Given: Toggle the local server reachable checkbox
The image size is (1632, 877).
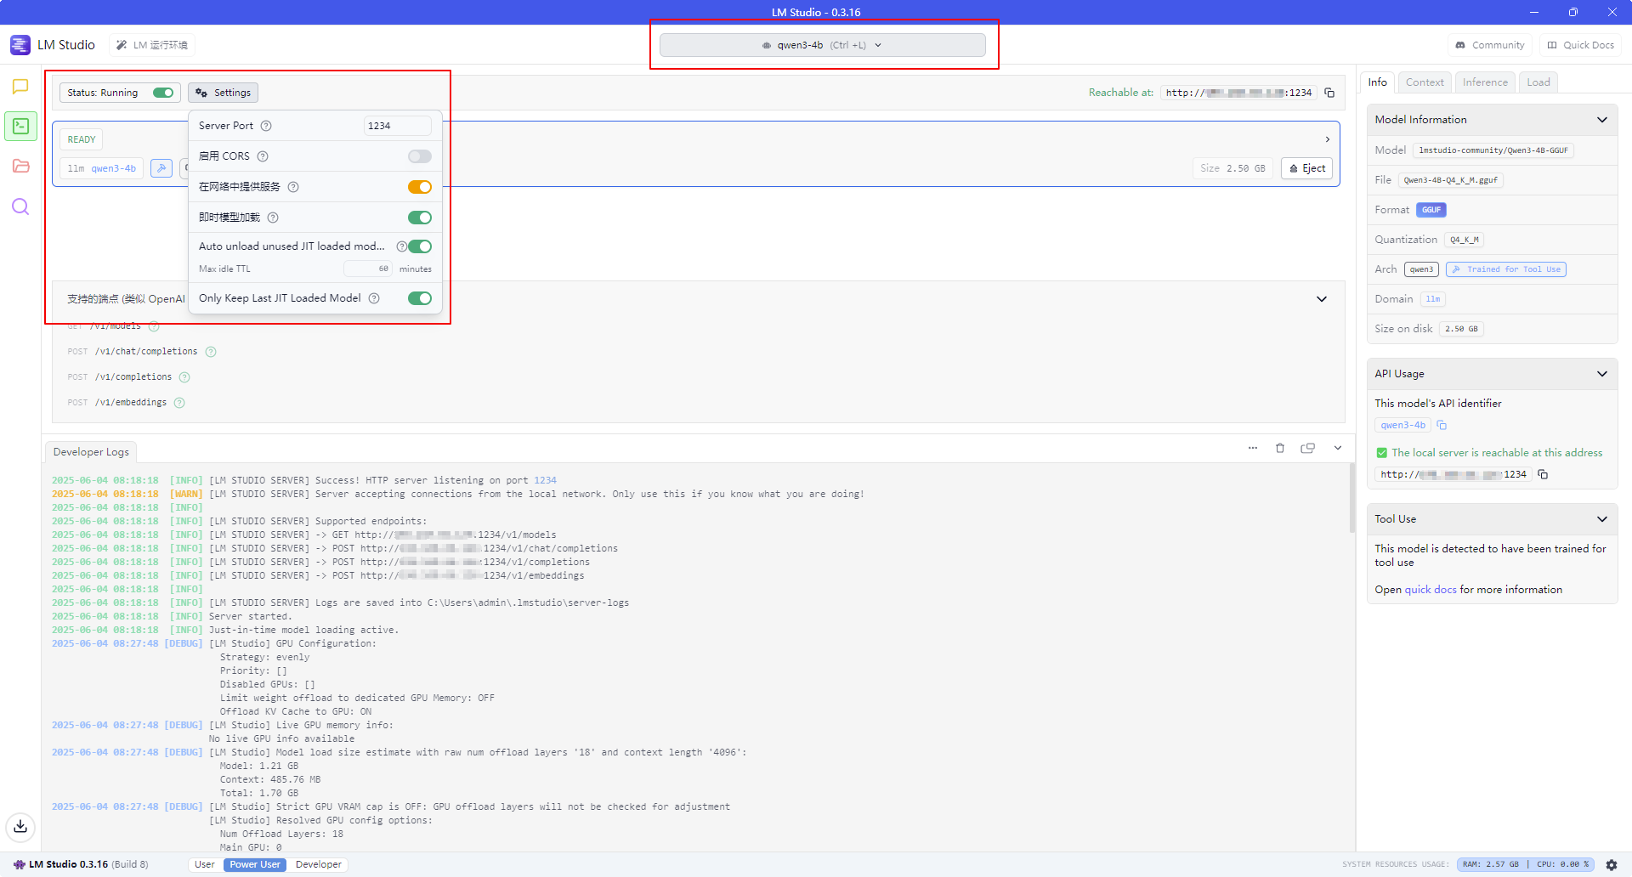Looking at the screenshot, I should click(x=1381, y=453).
